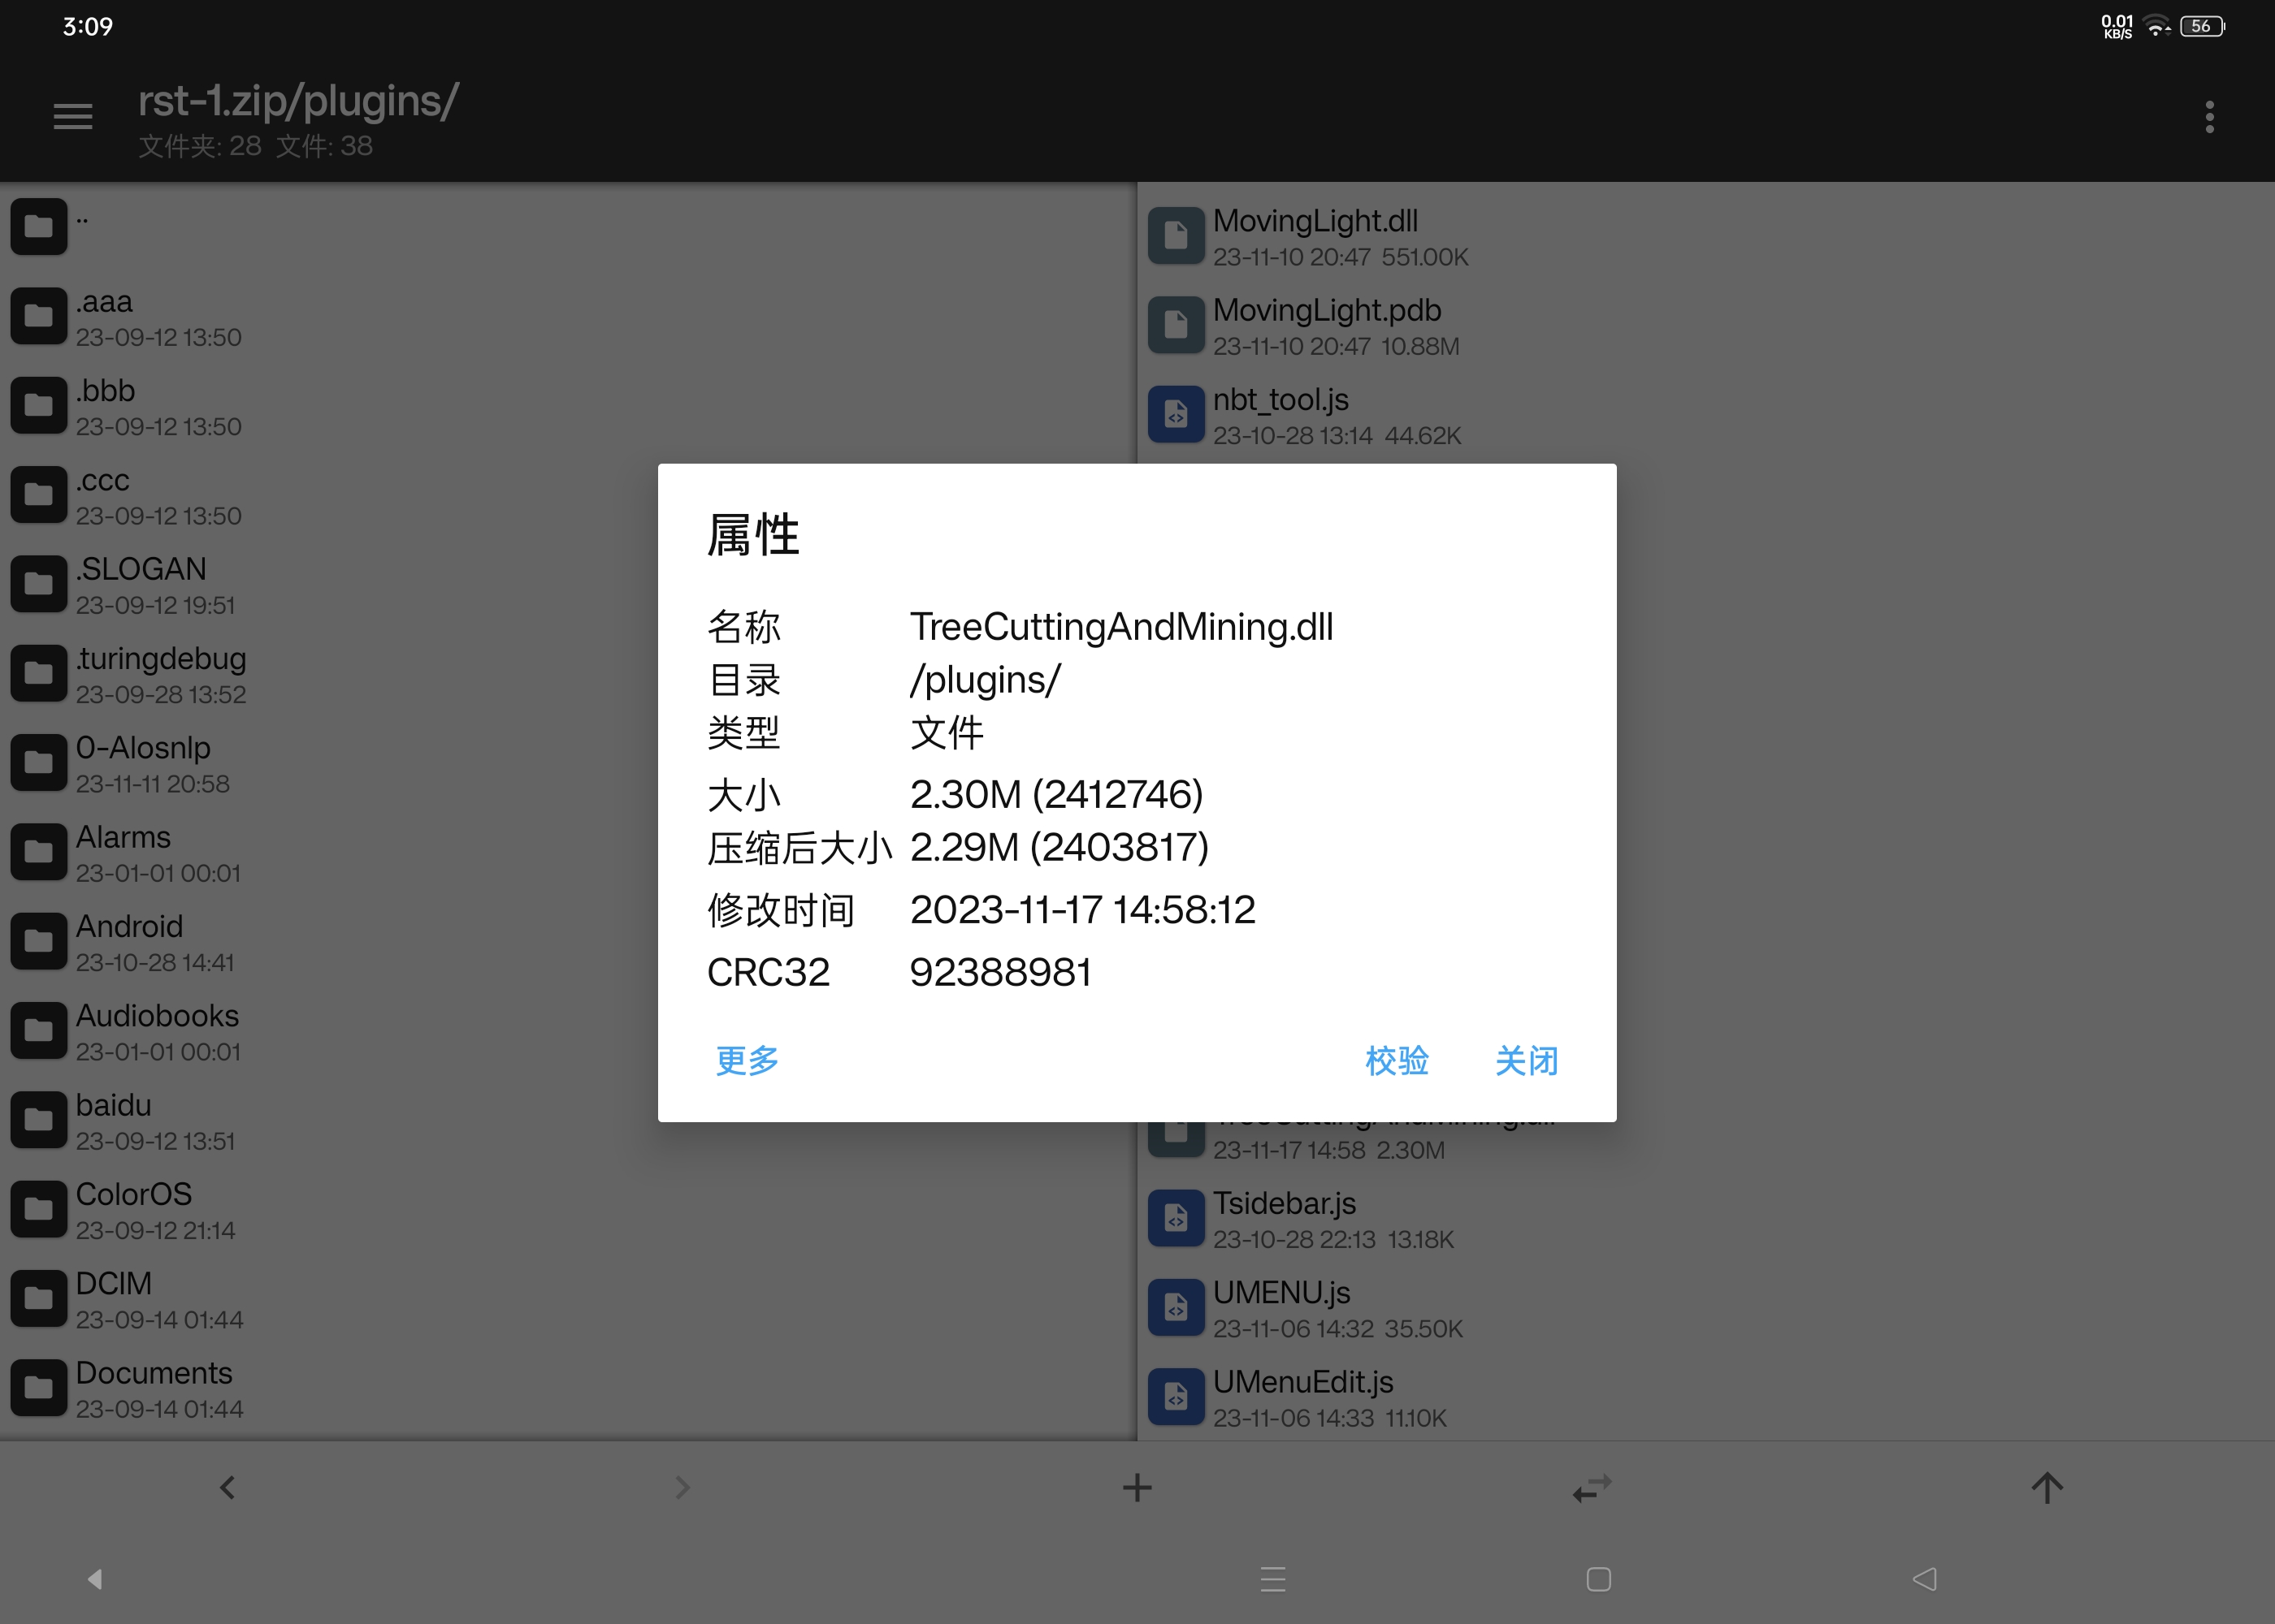Select MovingLight.pdb file
2275x1624 pixels.
pos(1707,326)
